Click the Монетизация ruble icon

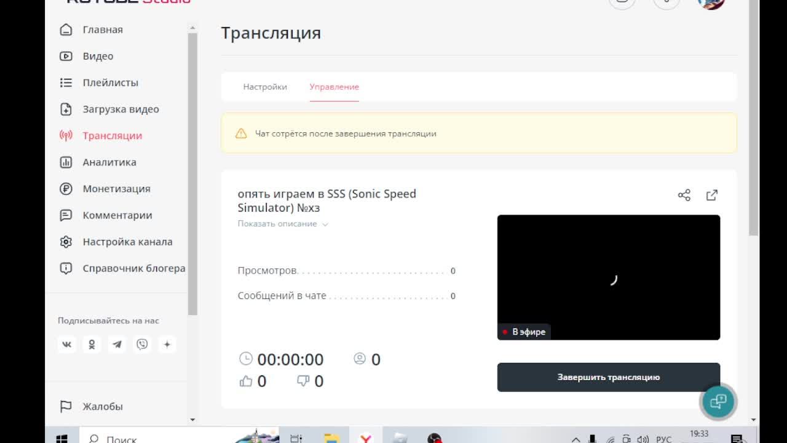[66, 189]
